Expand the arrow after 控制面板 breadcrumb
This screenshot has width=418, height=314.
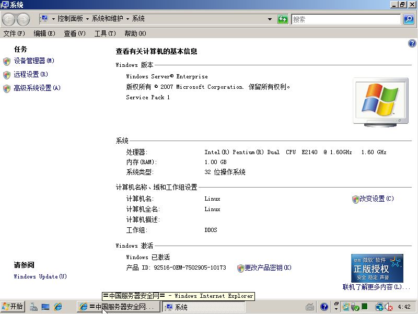click(87, 19)
